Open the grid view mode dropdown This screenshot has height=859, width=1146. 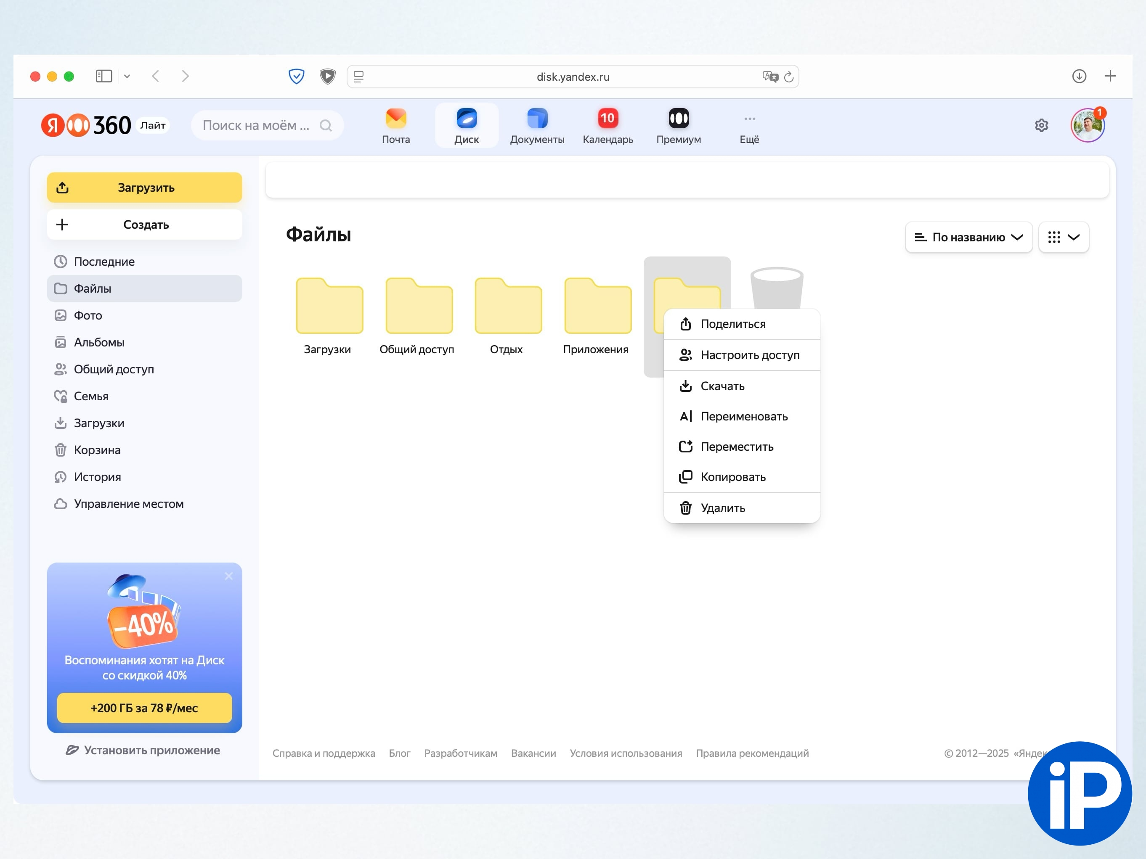pyautogui.click(x=1064, y=237)
